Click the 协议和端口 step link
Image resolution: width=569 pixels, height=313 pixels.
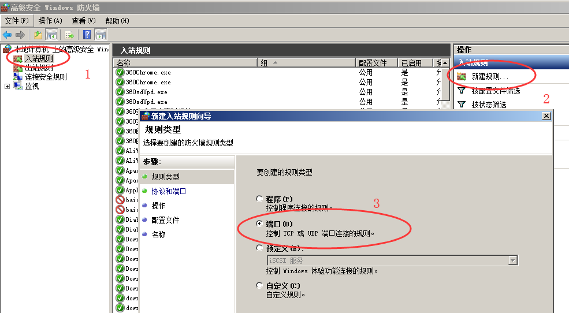[169, 191]
